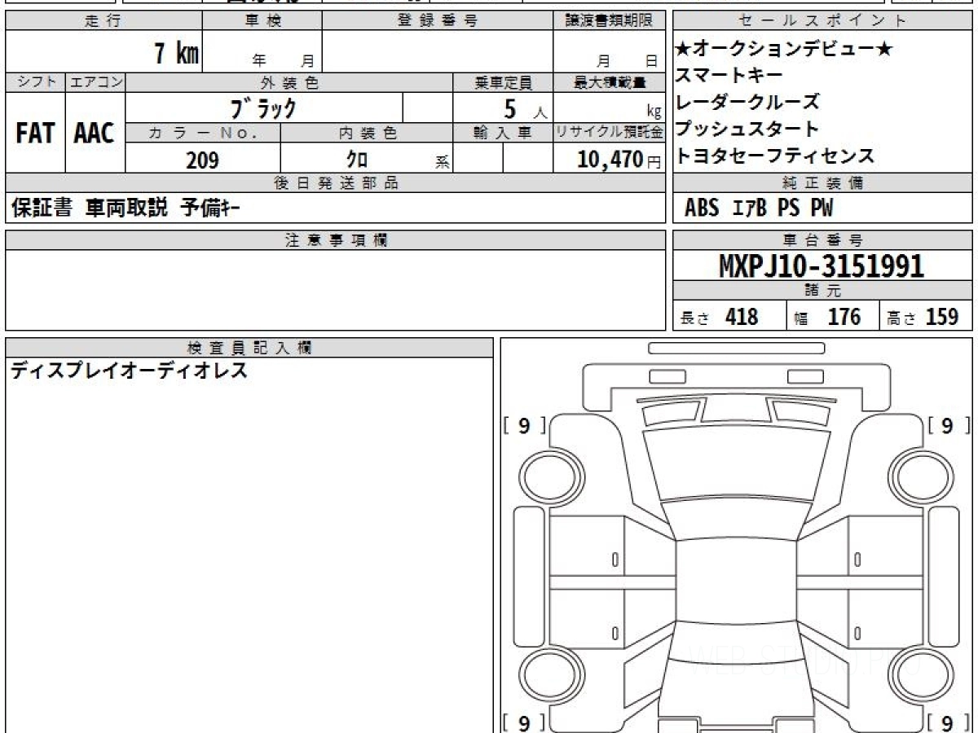The image size is (978, 733).
Task: Click the '諸元' header
Action: click(x=823, y=291)
